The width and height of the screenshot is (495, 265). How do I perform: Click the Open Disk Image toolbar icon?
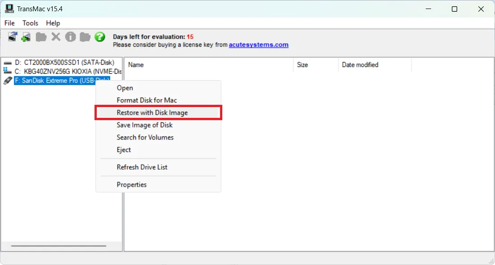tap(13, 36)
